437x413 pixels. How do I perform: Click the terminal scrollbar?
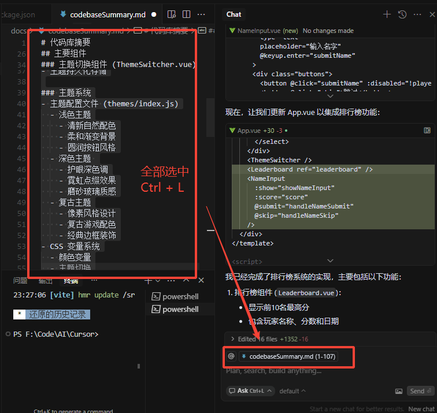[x=139, y=366]
